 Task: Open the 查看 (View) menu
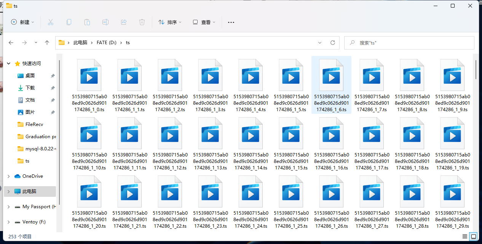click(204, 22)
